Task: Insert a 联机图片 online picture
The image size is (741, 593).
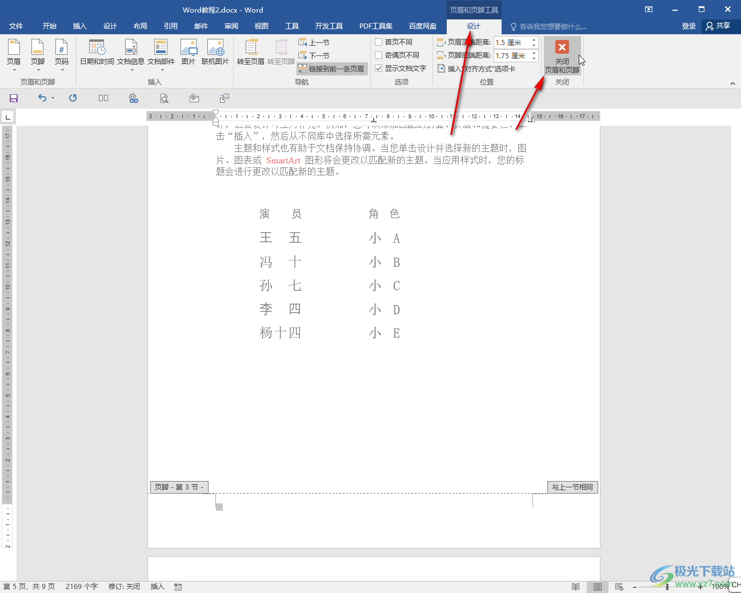Action: (x=215, y=53)
